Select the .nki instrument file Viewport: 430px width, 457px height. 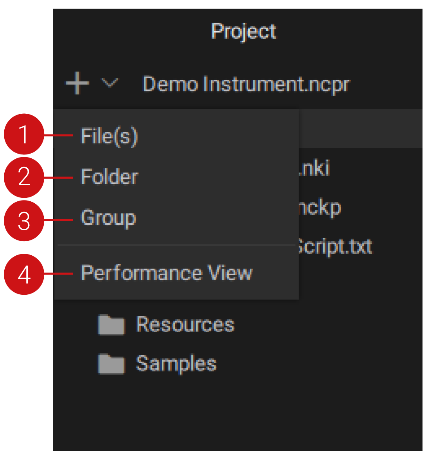[314, 168]
